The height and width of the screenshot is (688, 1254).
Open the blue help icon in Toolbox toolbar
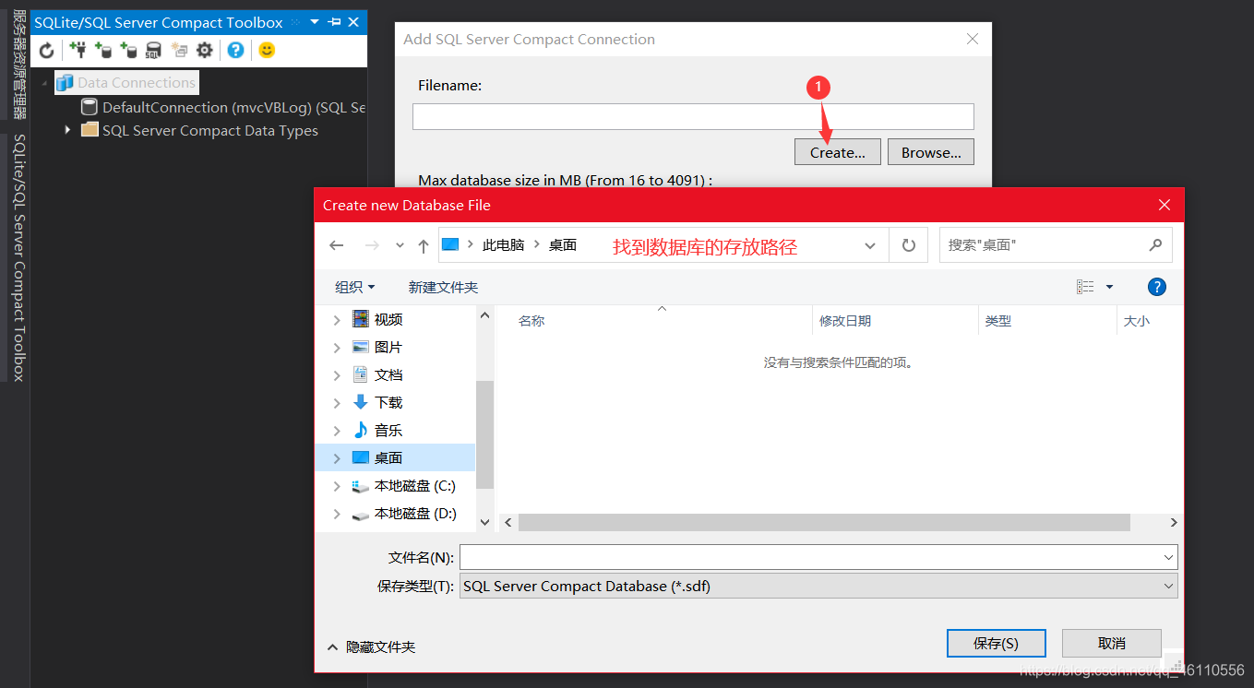pyautogui.click(x=236, y=51)
